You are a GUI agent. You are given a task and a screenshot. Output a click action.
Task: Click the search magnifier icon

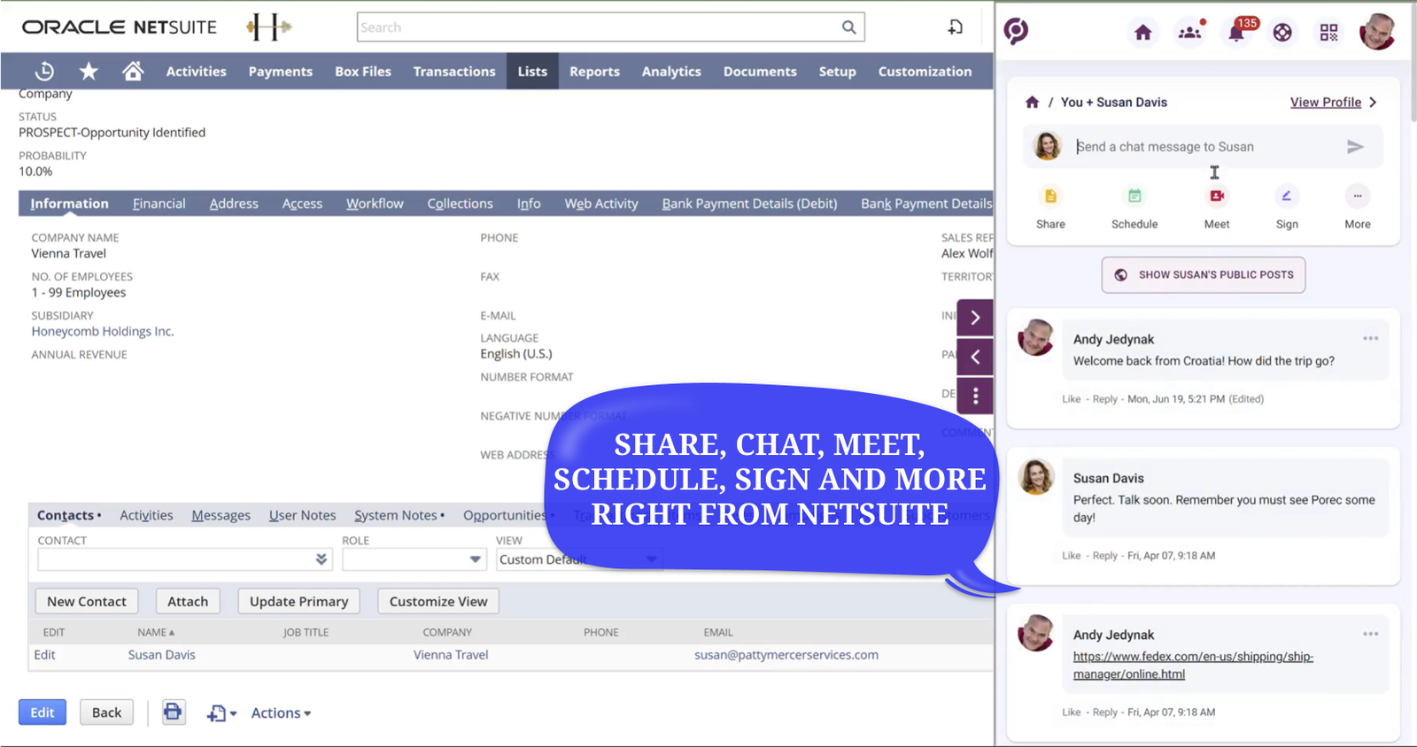[x=848, y=27]
